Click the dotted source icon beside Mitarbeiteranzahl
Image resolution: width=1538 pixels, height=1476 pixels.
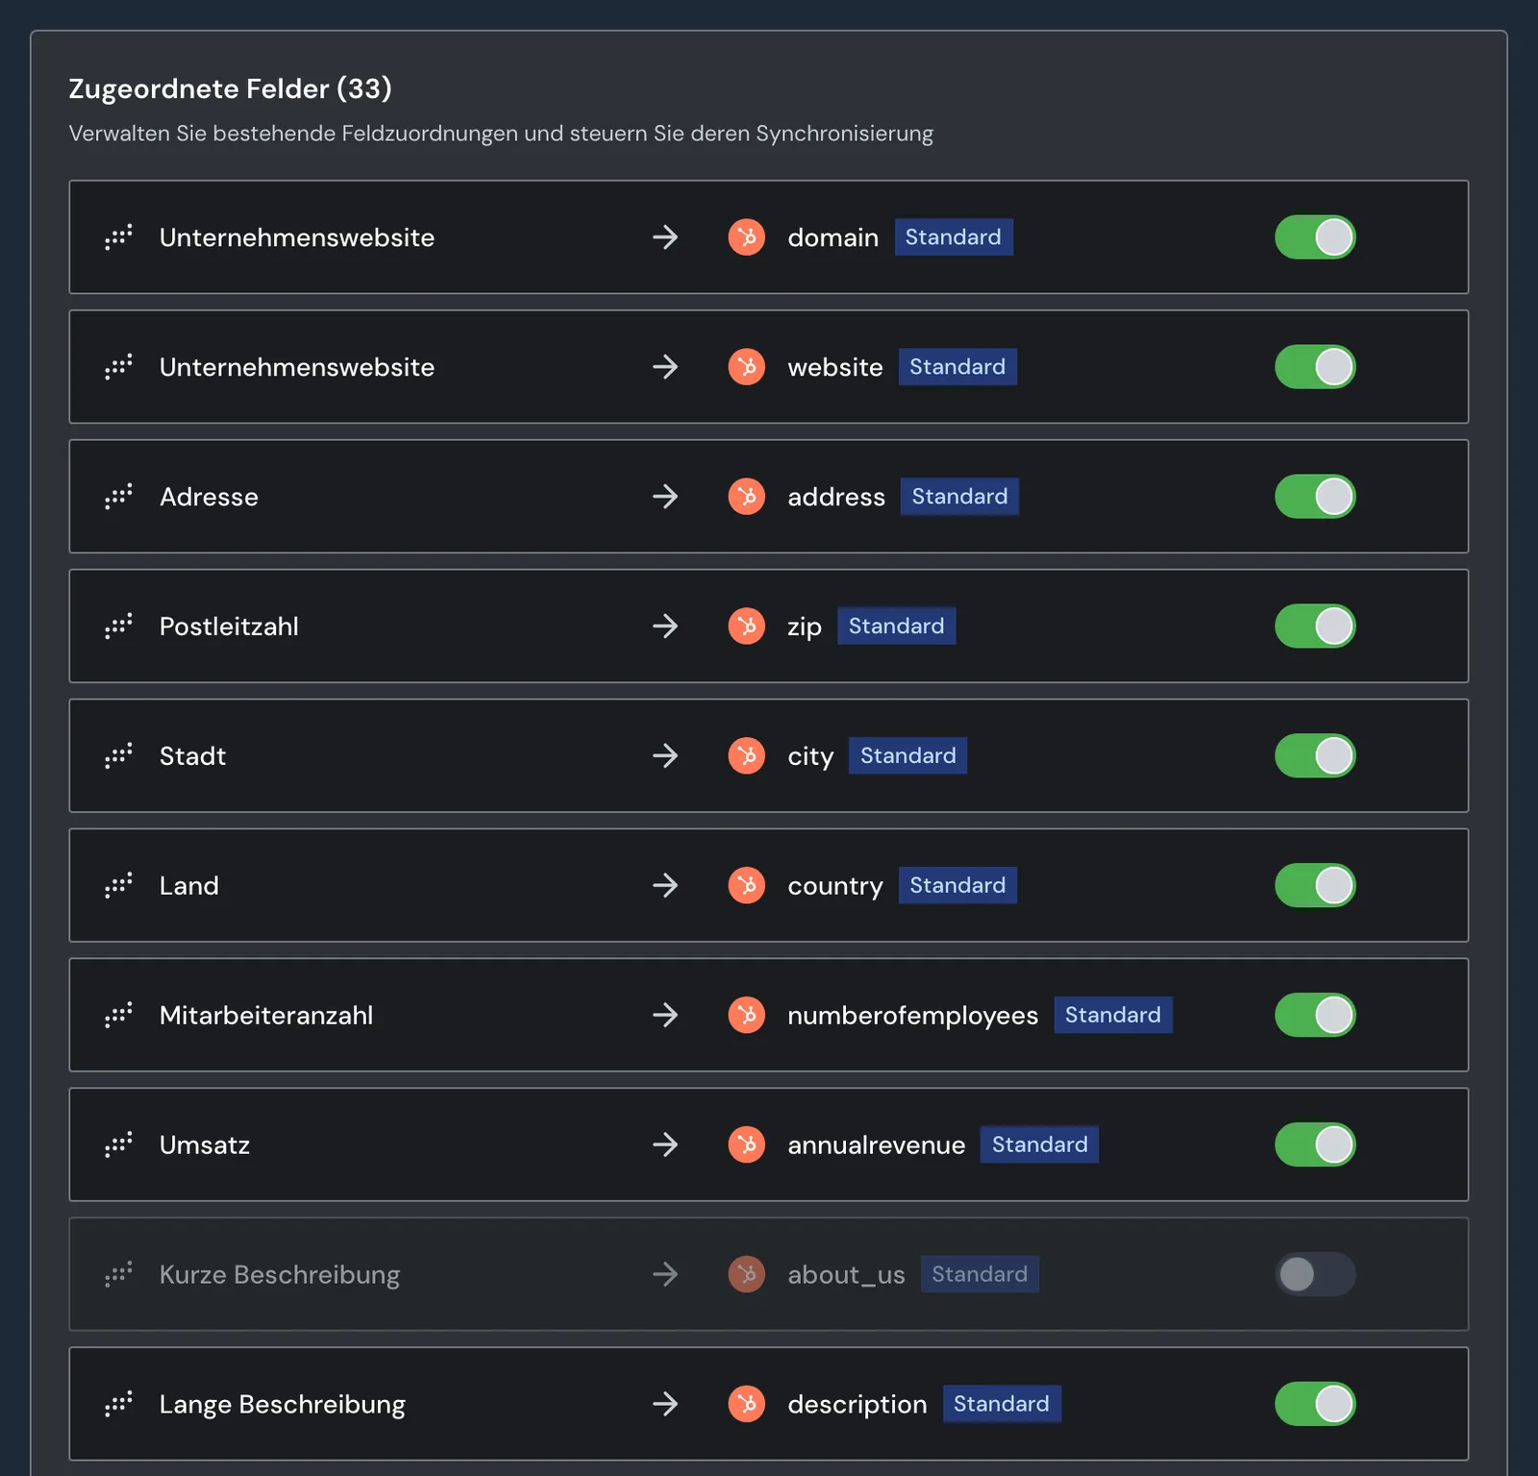[118, 1016]
